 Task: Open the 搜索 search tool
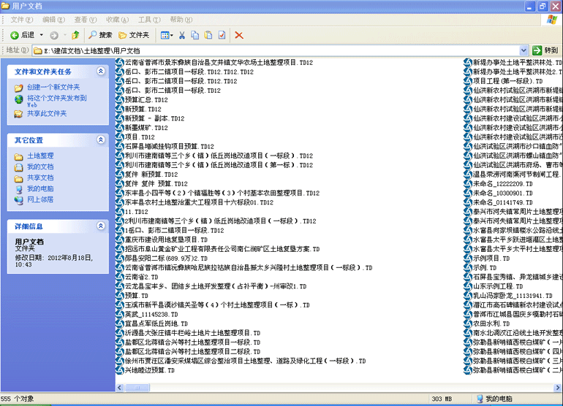(101, 35)
